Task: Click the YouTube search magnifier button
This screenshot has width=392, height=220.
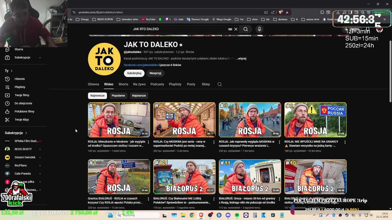Action: [x=246, y=29]
